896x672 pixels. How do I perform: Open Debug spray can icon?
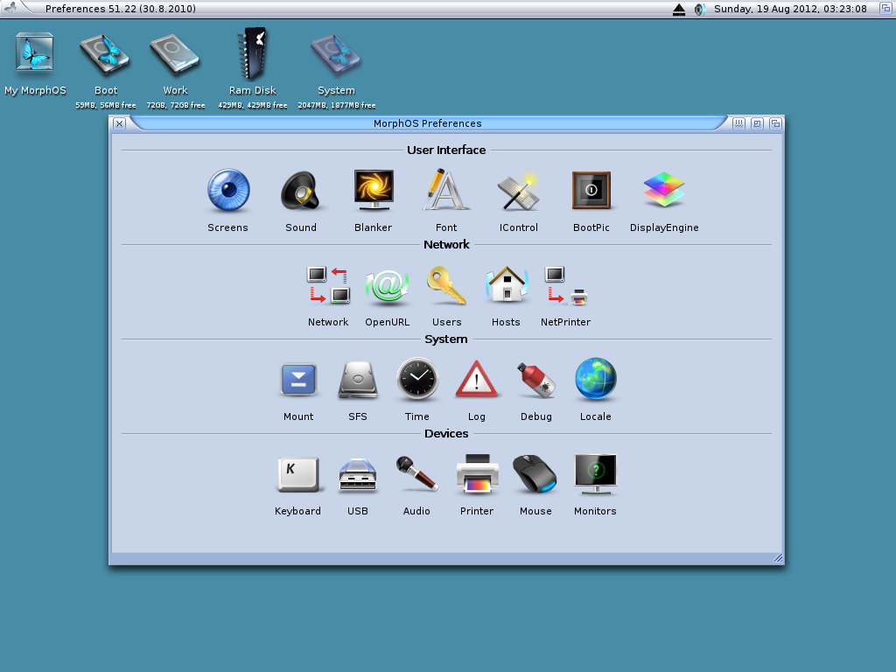pos(536,380)
